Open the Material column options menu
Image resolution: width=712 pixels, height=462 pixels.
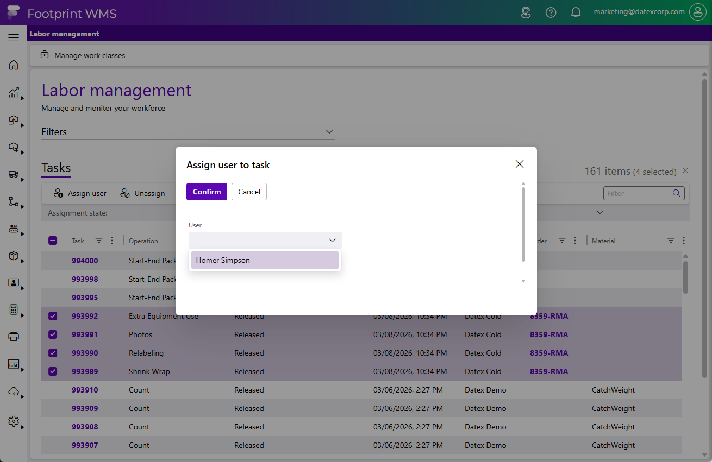(x=683, y=241)
